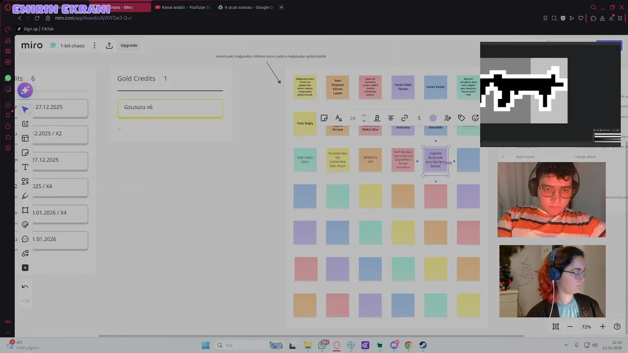Viewport: 628px width, 353px height.
Task: Open text alignment options
Action: [391, 118]
